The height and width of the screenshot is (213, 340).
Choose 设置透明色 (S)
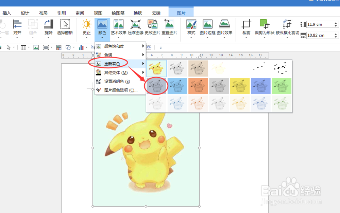[x=120, y=81]
